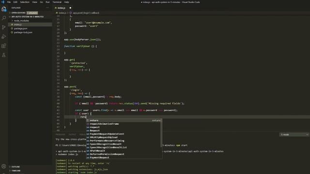
Task: Select the index.js editor tab
Action: [62, 8]
